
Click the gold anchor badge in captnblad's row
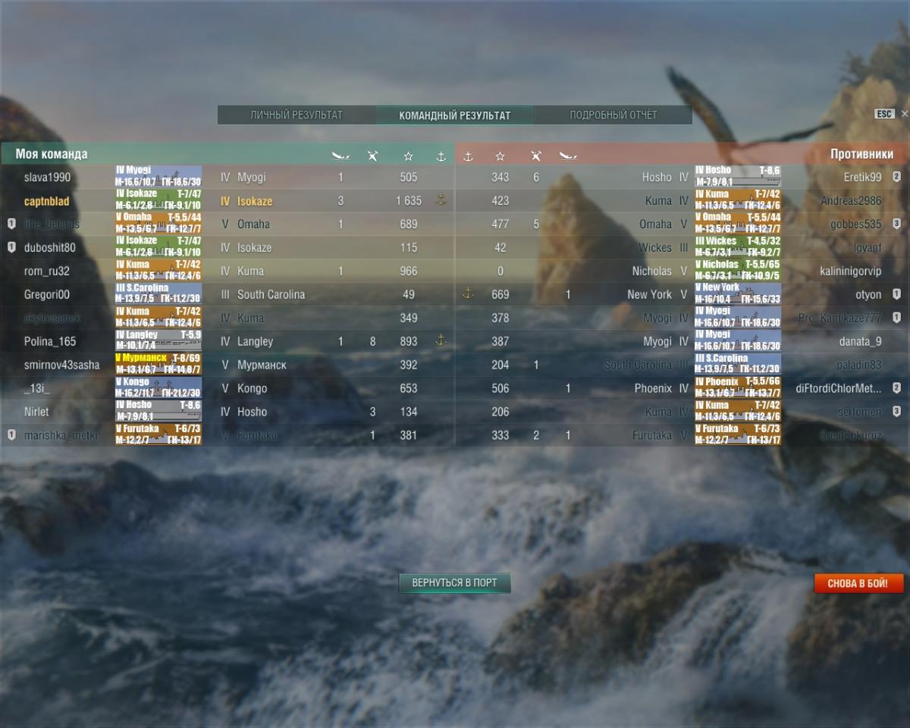click(x=441, y=200)
